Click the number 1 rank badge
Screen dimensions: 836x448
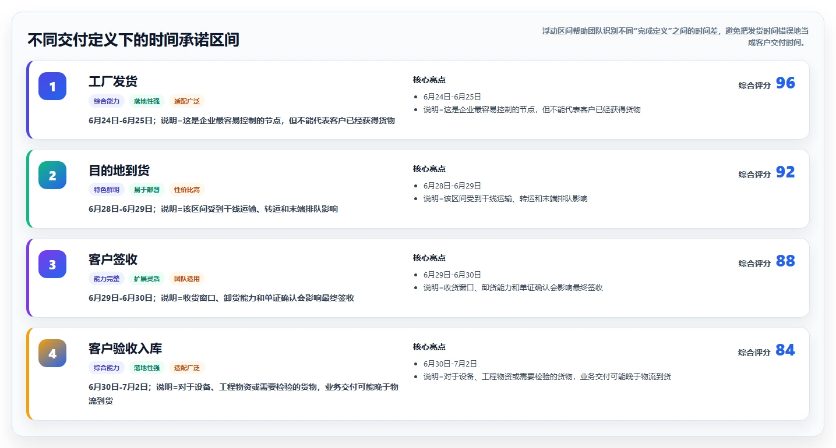pos(52,86)
